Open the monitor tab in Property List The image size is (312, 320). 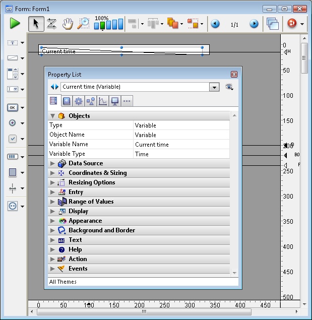click(114, 101)
